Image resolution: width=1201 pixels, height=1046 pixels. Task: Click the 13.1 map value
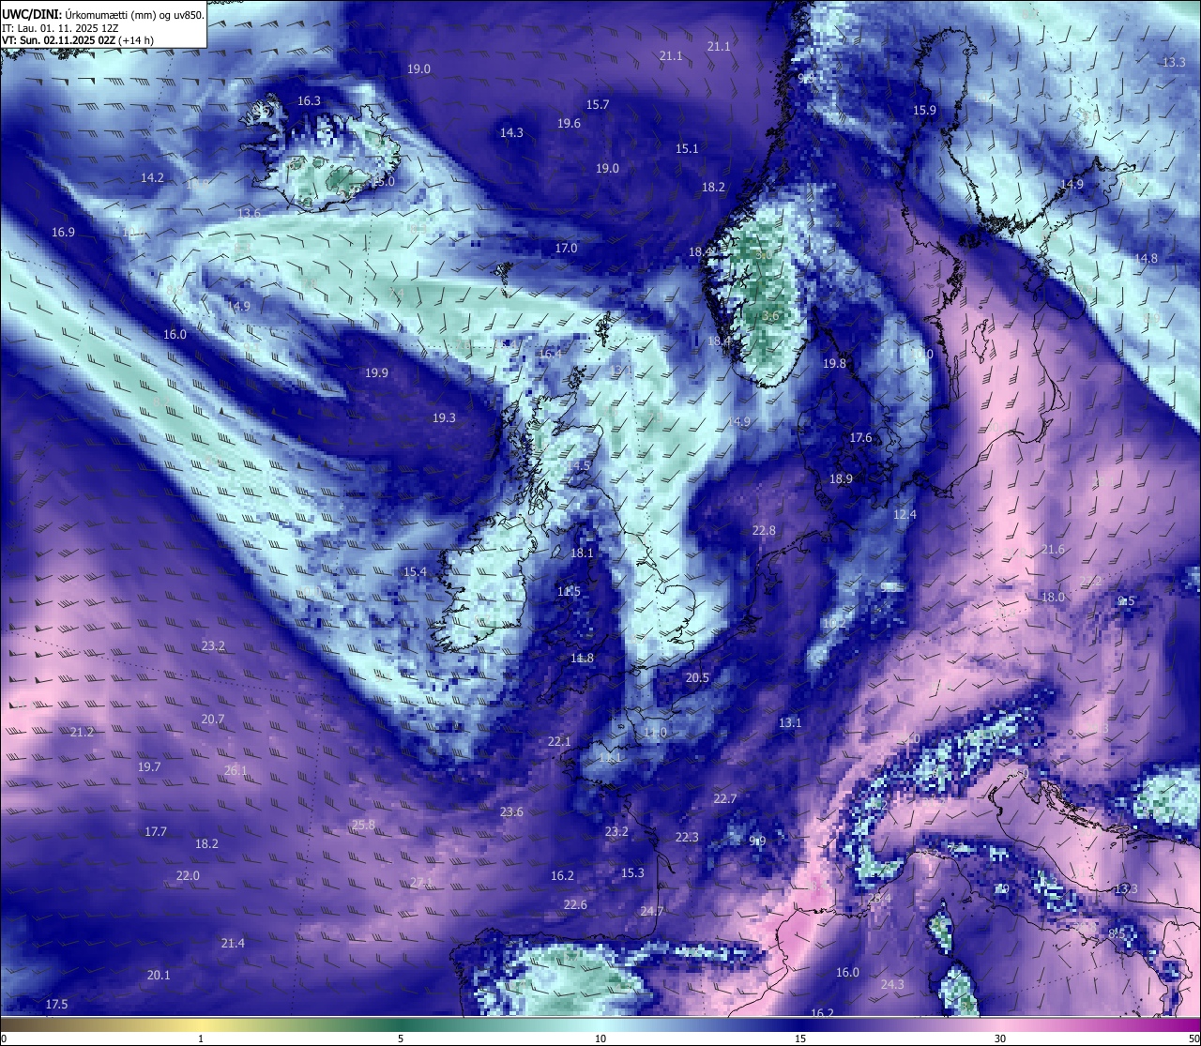[790, 723]
